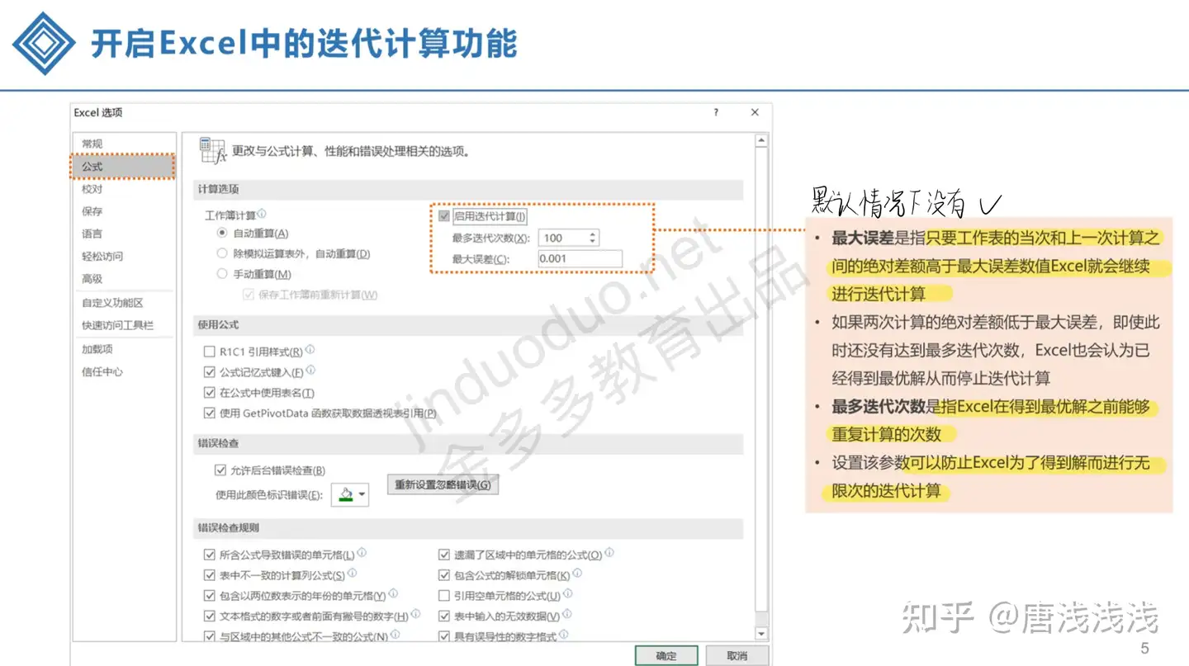The height and width of the screenshot is (666, 1189).
Task: Click info icon next to 表中输入的无效数据
Action: click(567, 614)
